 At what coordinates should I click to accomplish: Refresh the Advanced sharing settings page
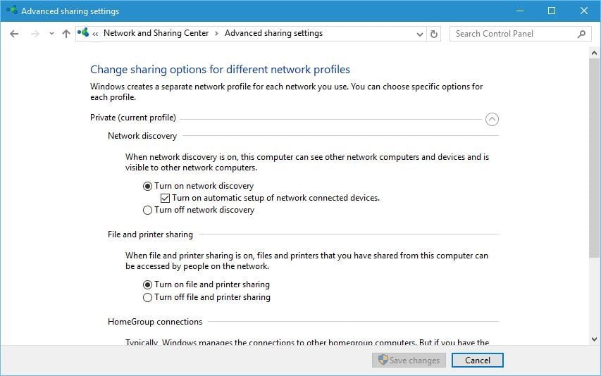433,34
